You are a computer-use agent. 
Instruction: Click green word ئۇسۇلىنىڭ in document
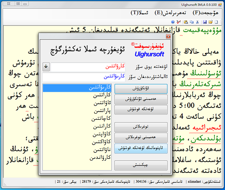(205, 73)
